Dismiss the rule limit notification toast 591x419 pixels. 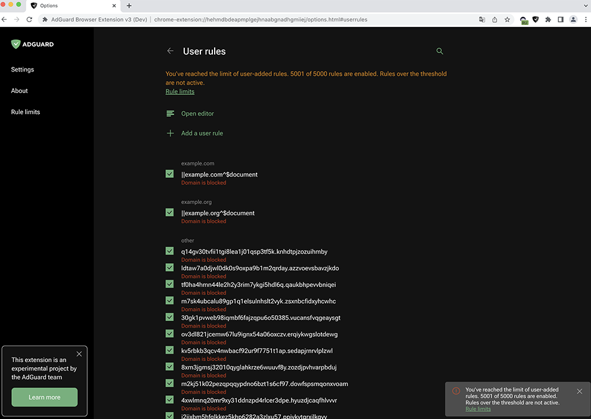(x=580, y=392)
